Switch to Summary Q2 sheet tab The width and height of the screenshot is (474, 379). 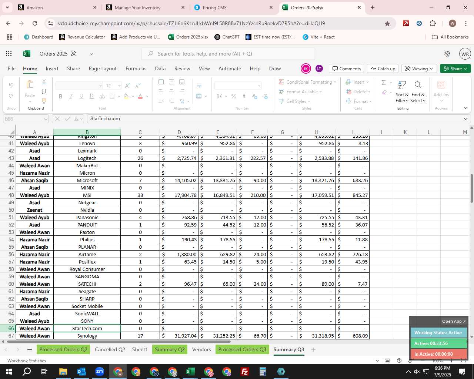click(170, 349)
